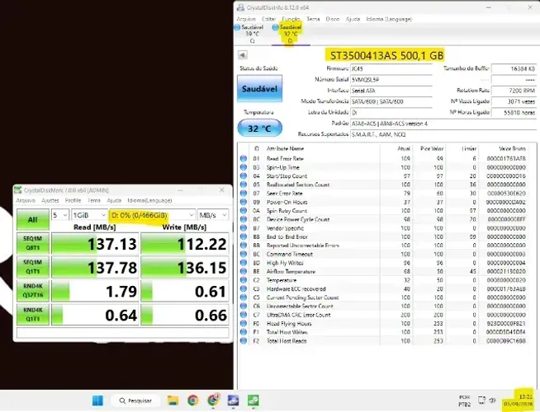Click the Pesquisar search box on taskbar
This screenshot has width=540, height=412.
[135, 400]
